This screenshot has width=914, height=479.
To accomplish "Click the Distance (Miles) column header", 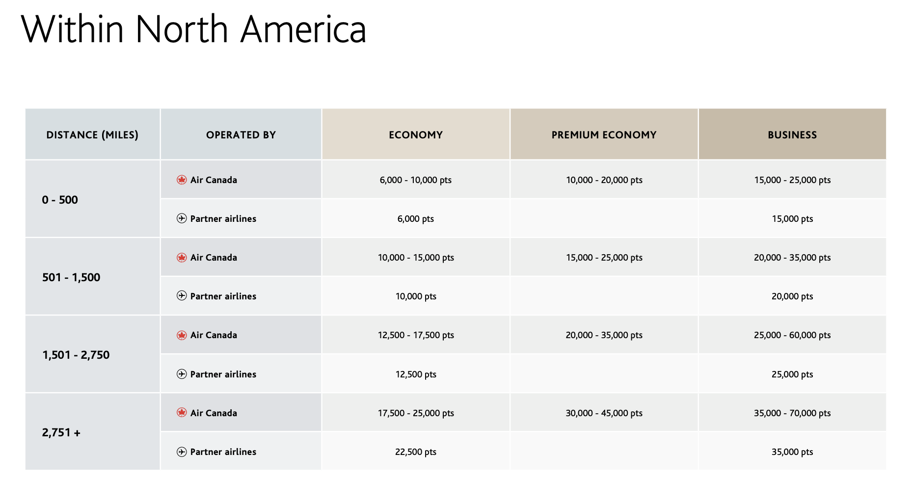I will coord(92,134).
